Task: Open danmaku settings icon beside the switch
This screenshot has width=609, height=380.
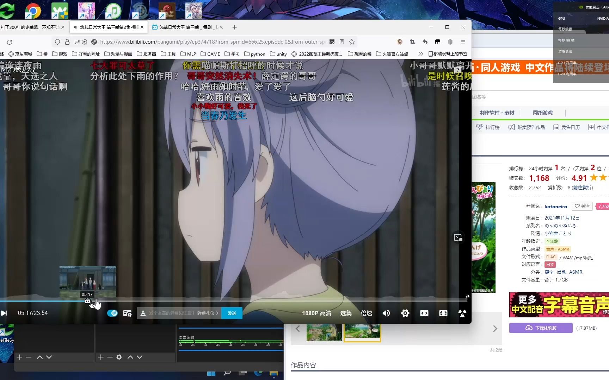Action: pos(127,313)
